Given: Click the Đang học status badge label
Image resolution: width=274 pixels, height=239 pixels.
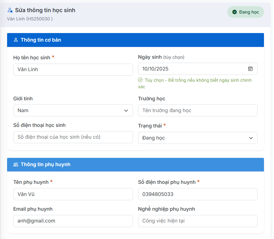Looking at the screenshot, I should (x=249, y=12).
